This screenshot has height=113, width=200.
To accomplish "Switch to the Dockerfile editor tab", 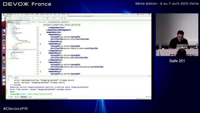I will [x=65, y=22].
